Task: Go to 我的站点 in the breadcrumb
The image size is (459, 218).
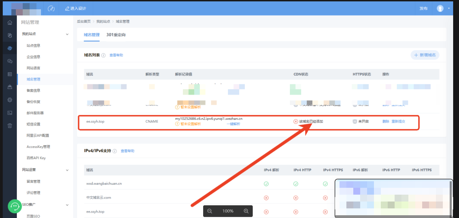Action: click(103, 22)
